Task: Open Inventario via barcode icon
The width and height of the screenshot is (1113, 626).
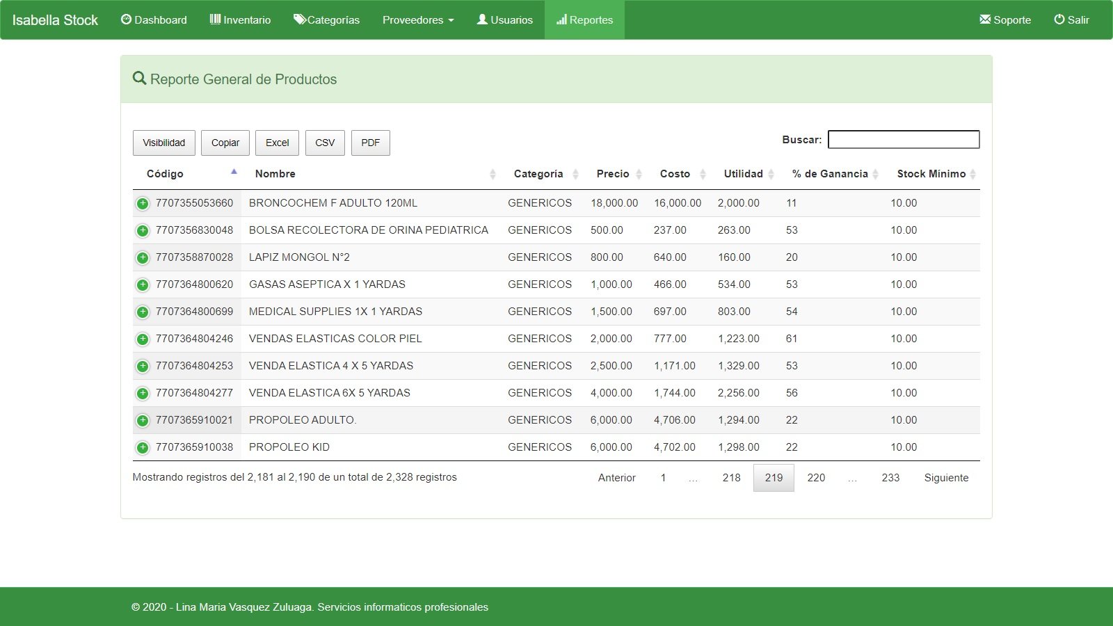Action: coord(215,19)
